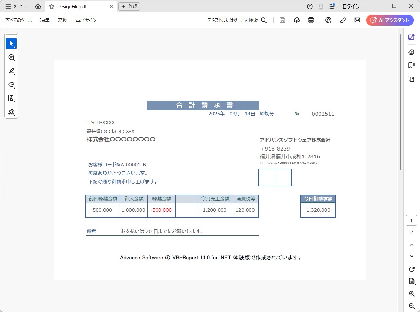Click the cloud upload icon
This screenshot has height=312, width=420.
[297, 20]
